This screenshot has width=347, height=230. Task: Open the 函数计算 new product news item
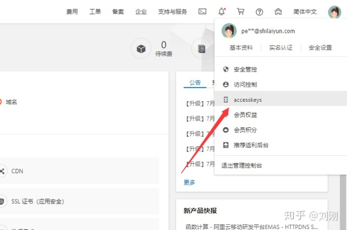[x=252, y=227]
